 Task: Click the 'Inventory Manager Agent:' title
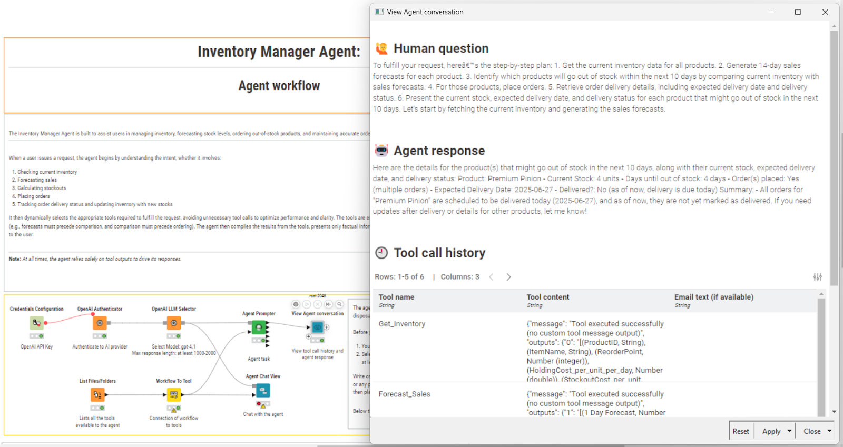(x=279, y=52)
